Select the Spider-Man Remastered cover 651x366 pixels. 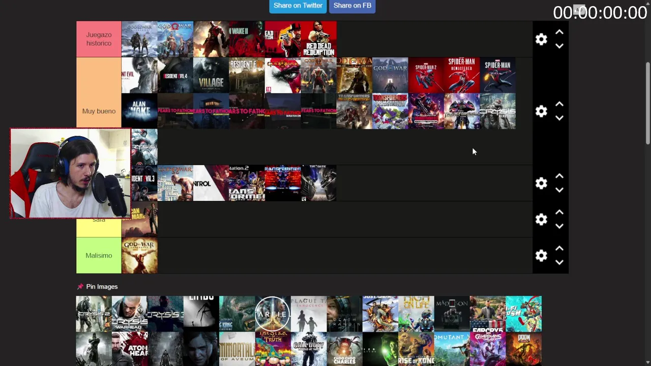point(462,75)
